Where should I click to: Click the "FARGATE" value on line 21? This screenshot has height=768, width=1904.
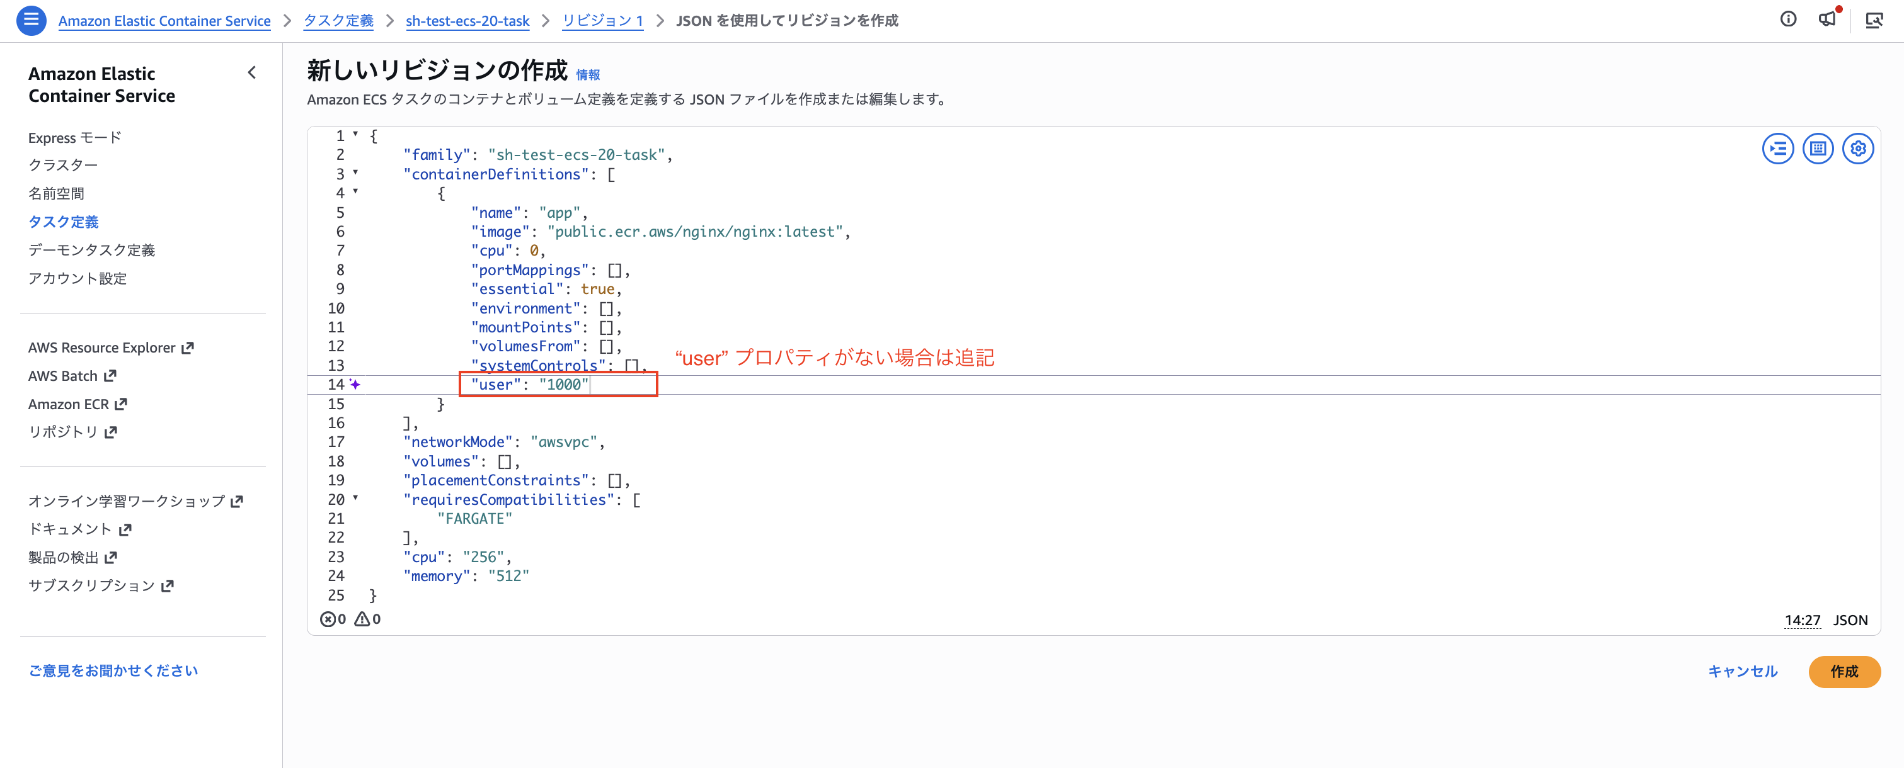point(474,519)
